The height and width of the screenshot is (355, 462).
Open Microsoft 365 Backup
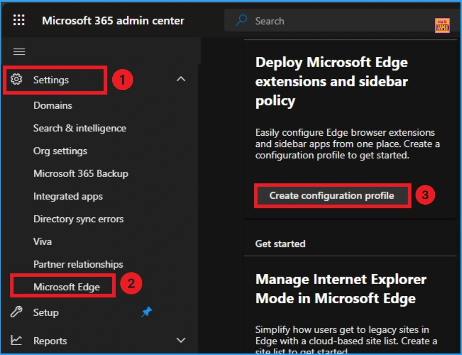(x=81, y=174)
